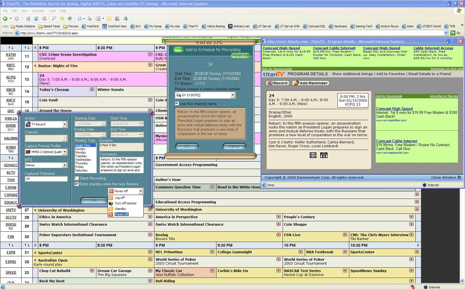Click the stereo (S) icon in program details
Screen dimensions: 465x290
pos(324,155)
